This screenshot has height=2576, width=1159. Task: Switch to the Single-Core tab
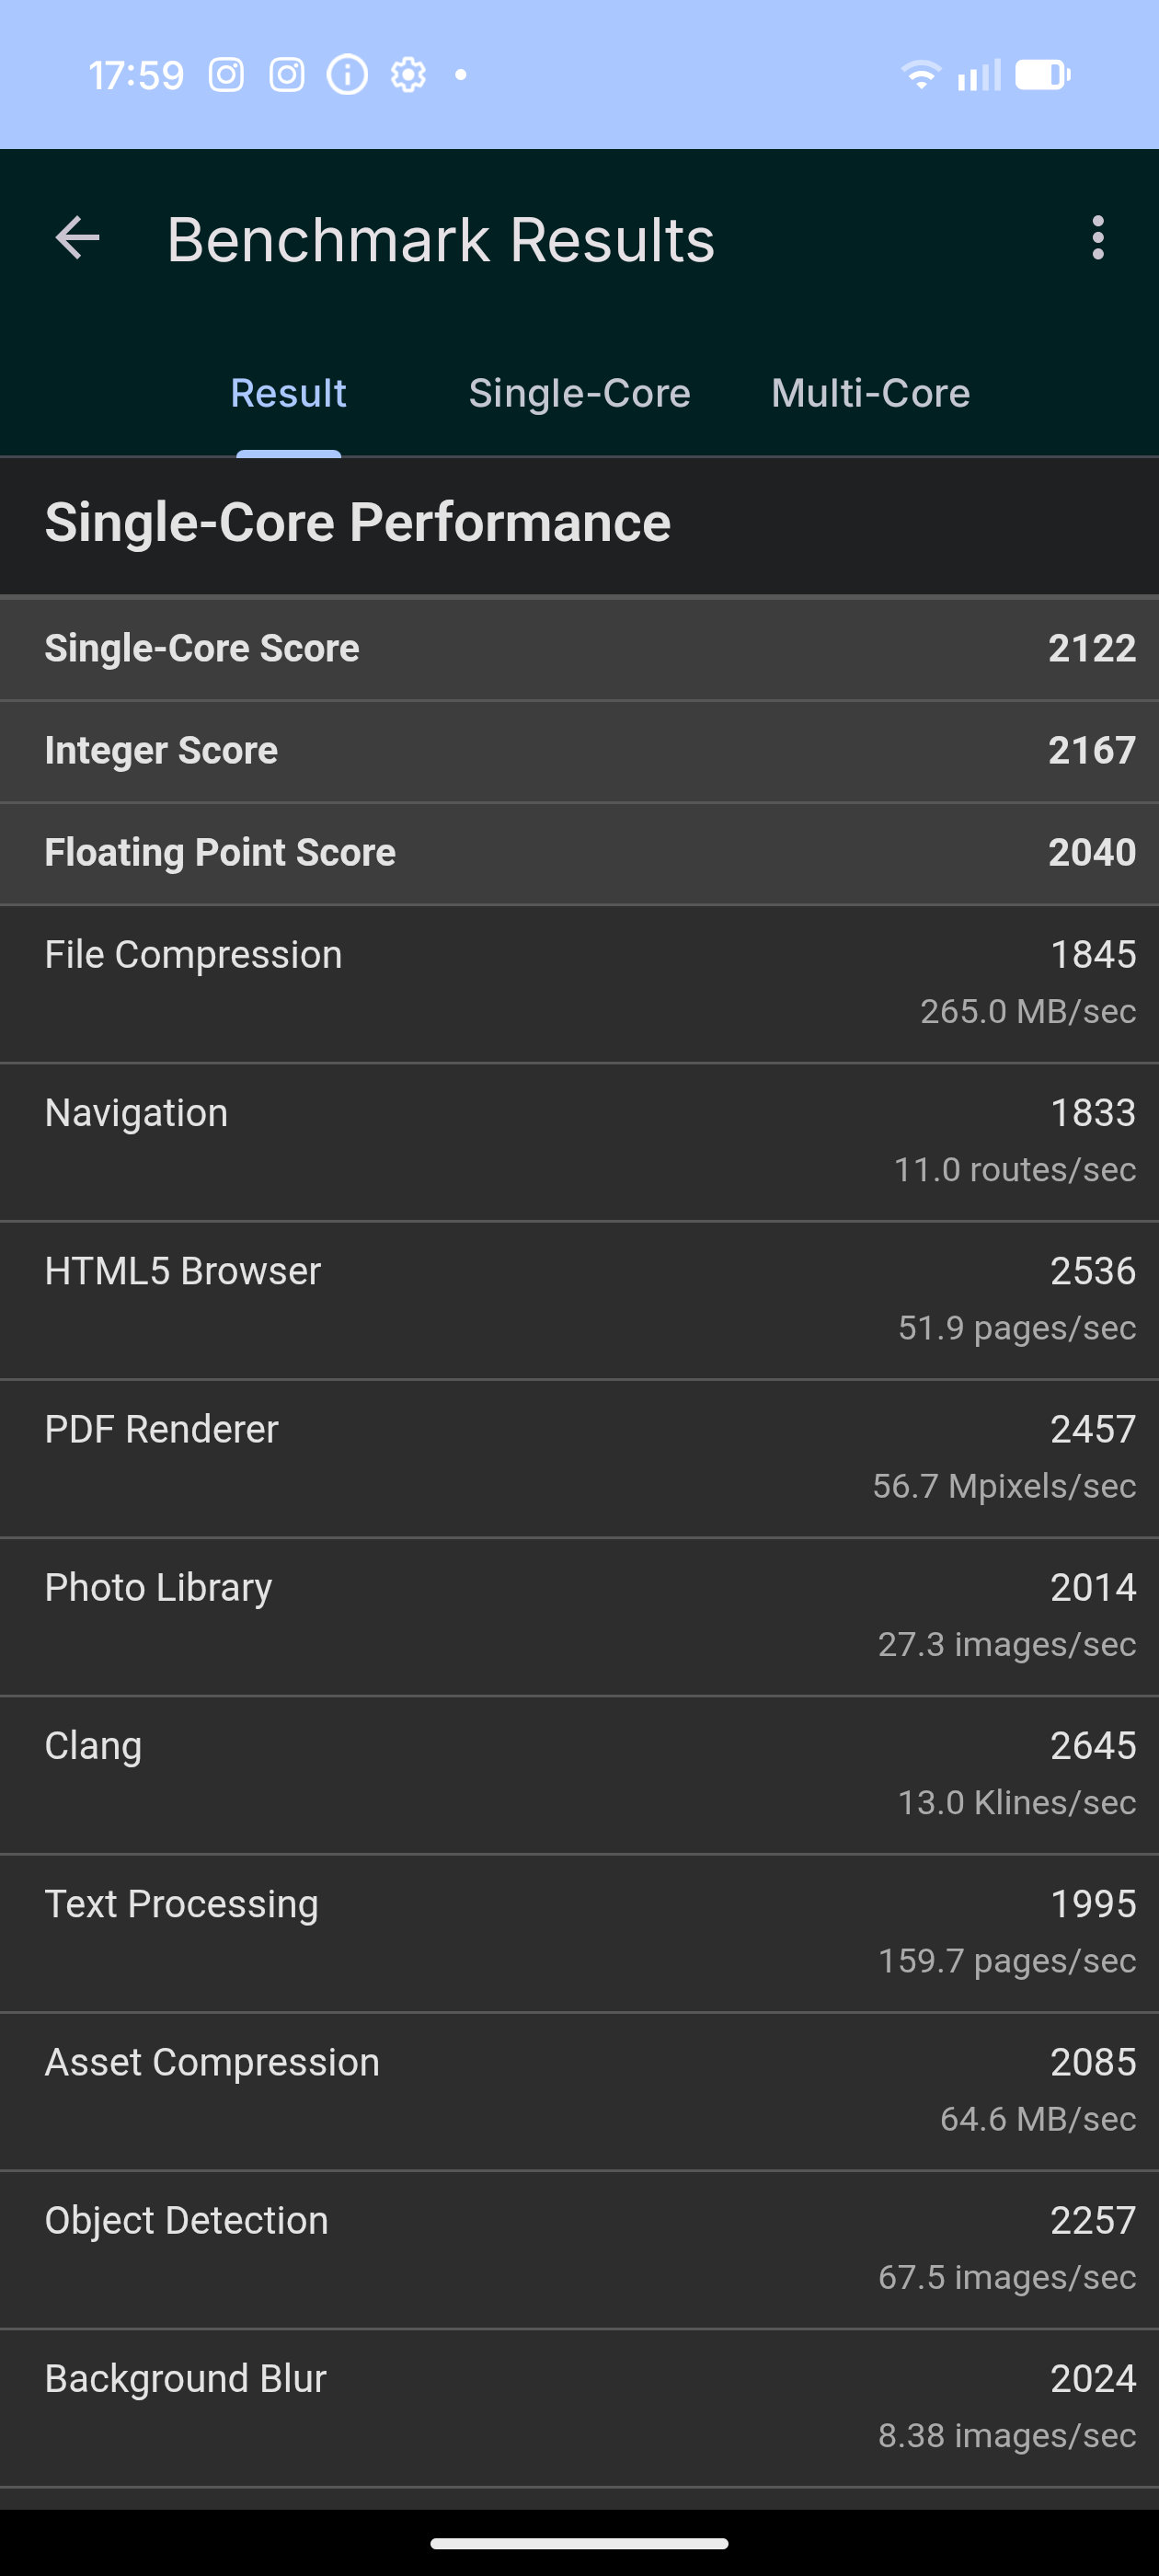click(x=579, y=393)
